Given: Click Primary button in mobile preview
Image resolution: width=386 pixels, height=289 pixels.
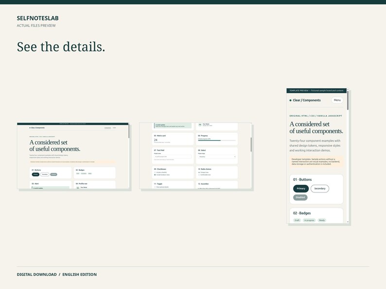Looking at the screenshot, I should pos(301,189).
